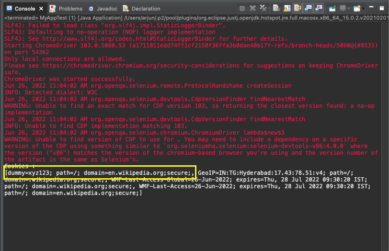The height and width of the screenshot is (251, 389).
Task: Open the slf4j.org StaticLoggerBinder link
Action: click(x=129, y=39)
